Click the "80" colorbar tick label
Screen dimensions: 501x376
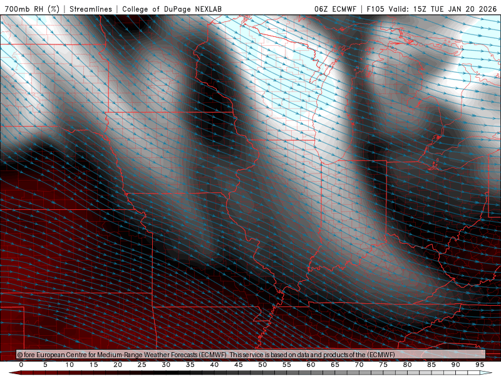coord(407,365)
